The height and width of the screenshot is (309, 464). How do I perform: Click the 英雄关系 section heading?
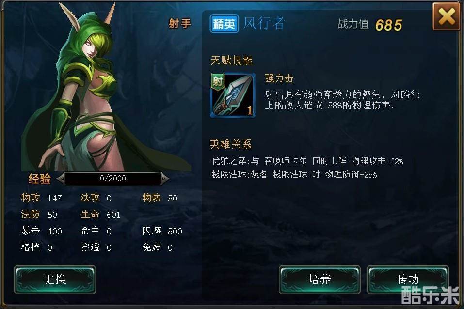point(231,144)
